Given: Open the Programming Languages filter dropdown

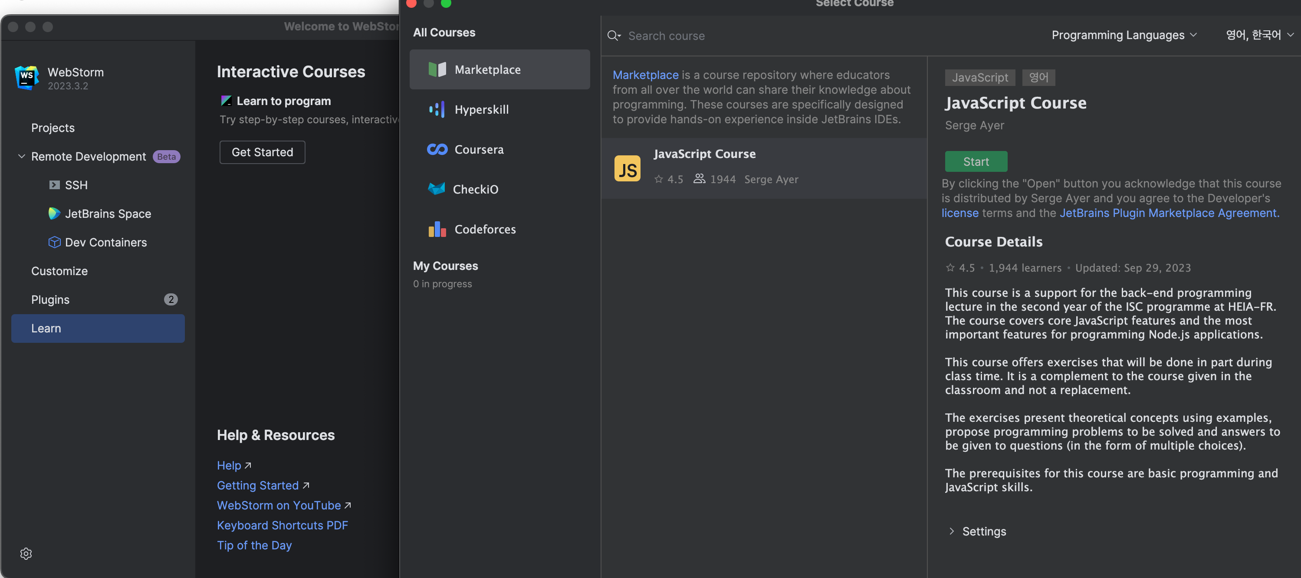Looking at the screenshot, I should click(1124, 35).
